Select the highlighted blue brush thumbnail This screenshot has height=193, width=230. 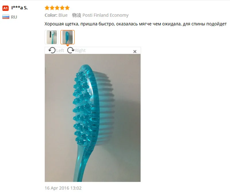click(x=68, y=37)
